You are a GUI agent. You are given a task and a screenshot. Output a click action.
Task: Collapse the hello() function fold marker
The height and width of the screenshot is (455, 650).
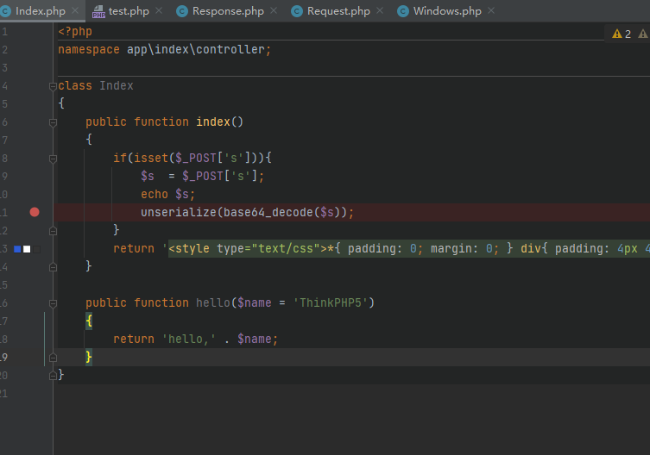point(53,303)
